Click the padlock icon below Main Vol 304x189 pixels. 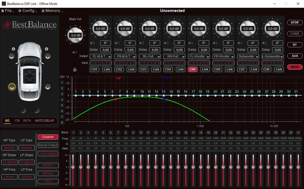click(x=75, y=69)
